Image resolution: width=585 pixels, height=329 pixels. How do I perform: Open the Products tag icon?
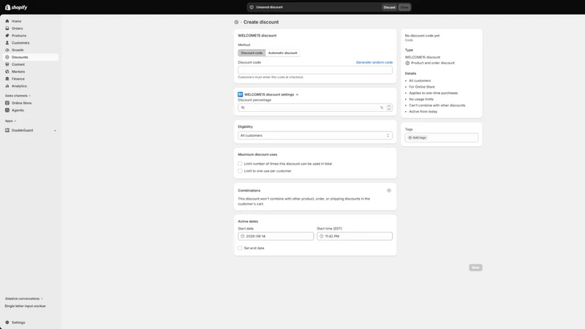[7, 35]
